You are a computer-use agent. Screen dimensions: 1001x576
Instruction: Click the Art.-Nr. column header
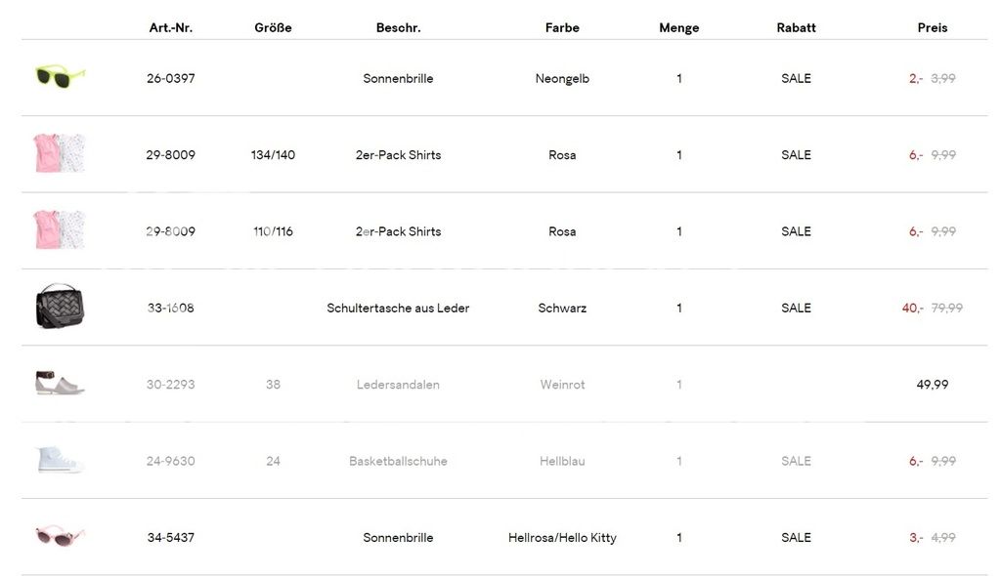pos(171,27)
